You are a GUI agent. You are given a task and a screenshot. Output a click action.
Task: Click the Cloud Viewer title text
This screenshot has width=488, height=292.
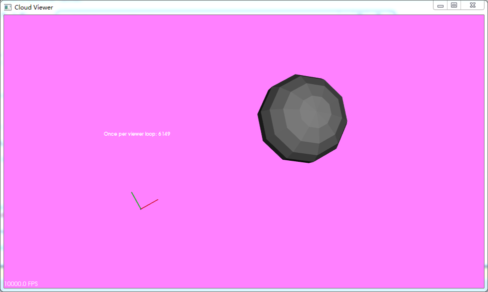33,8
